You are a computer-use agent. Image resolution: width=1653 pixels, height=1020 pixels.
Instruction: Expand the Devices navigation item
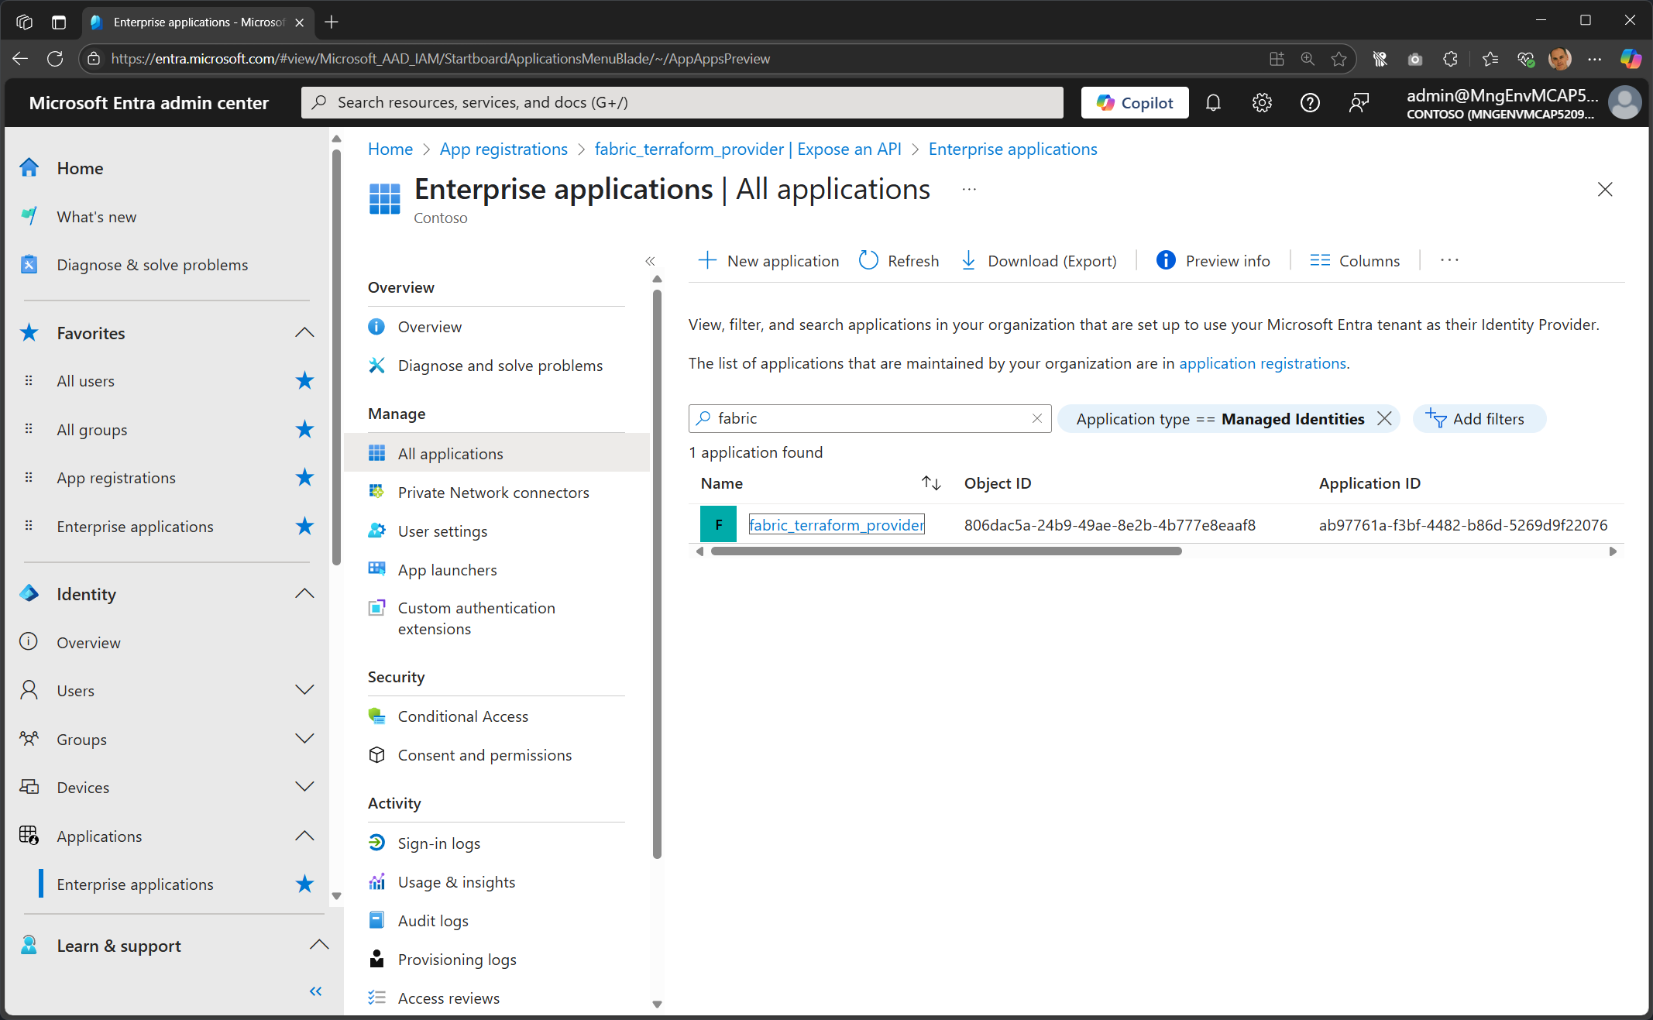pos(304,786)
